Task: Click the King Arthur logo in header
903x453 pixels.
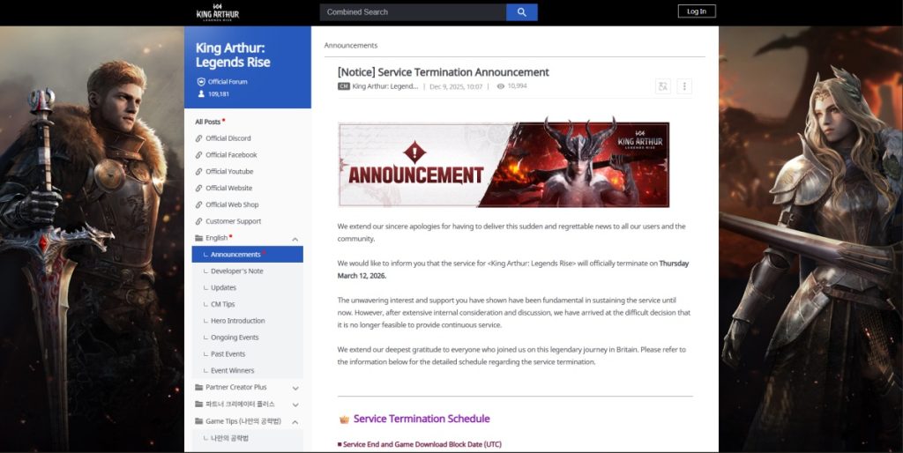Action: tap(218, 11)
